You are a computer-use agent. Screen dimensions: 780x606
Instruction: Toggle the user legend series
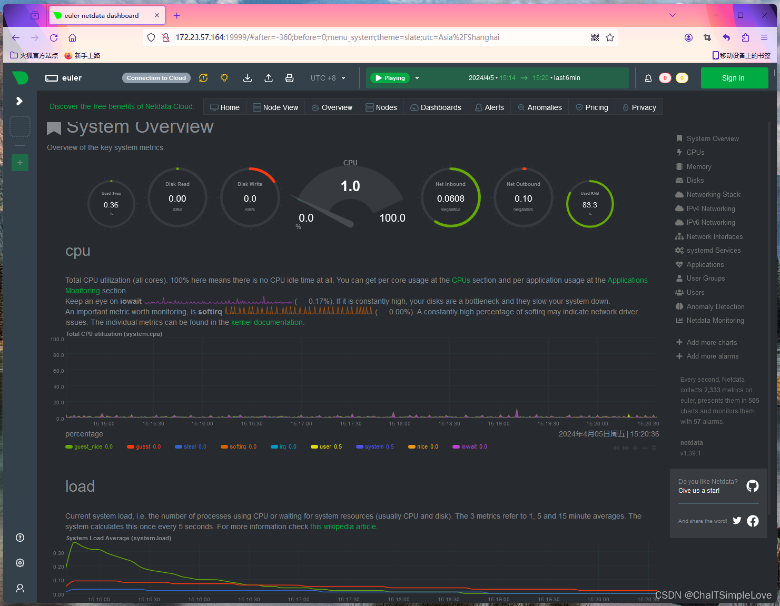(327, 447)
